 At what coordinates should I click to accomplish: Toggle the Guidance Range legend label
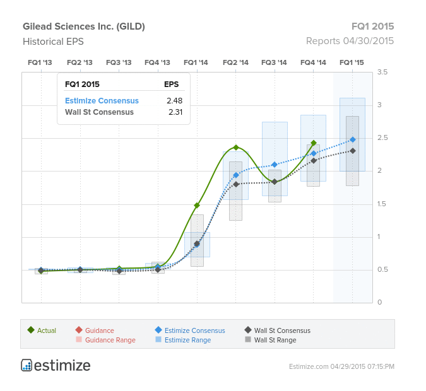tap(110, 340)
